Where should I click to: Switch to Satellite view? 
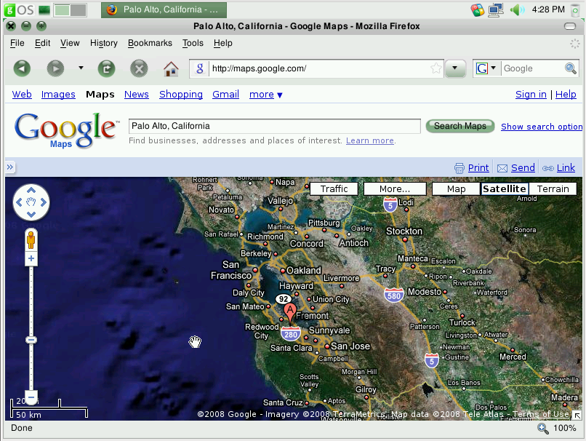click(505, 189)
